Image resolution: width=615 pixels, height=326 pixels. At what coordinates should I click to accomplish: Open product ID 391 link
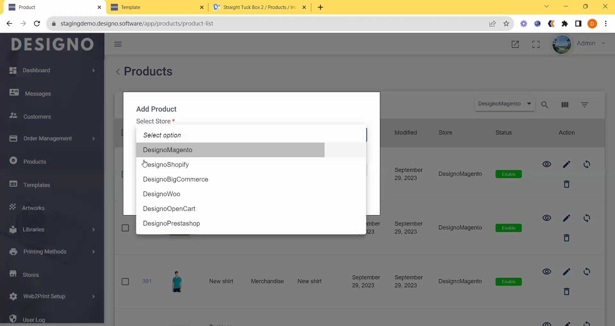tap(147, 281)
